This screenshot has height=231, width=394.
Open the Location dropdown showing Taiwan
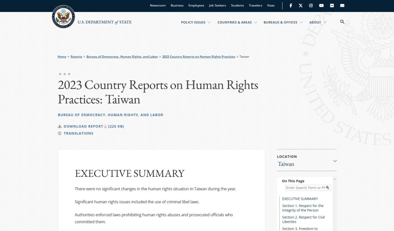pyautogui.click(x=307, y=161)
